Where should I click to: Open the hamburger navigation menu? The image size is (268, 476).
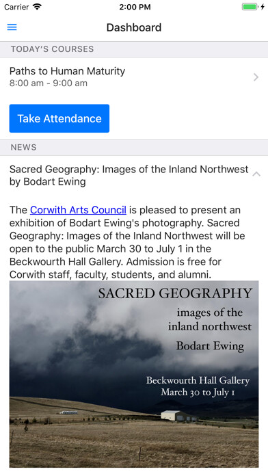coord(12,27)
